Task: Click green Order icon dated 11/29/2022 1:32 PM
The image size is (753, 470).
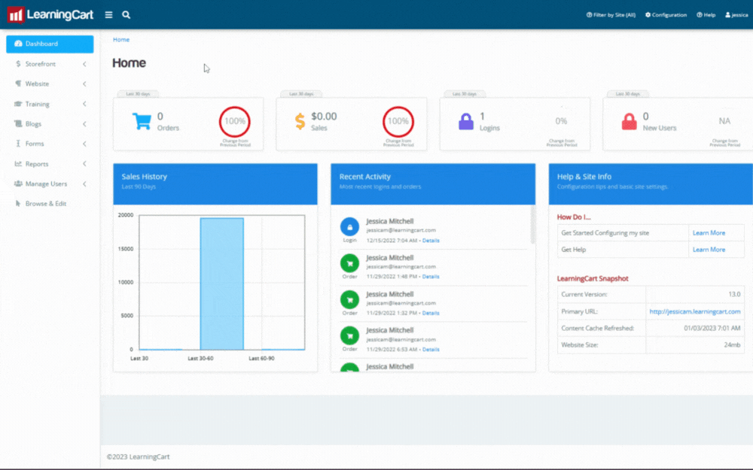Action: coord(349,300)
